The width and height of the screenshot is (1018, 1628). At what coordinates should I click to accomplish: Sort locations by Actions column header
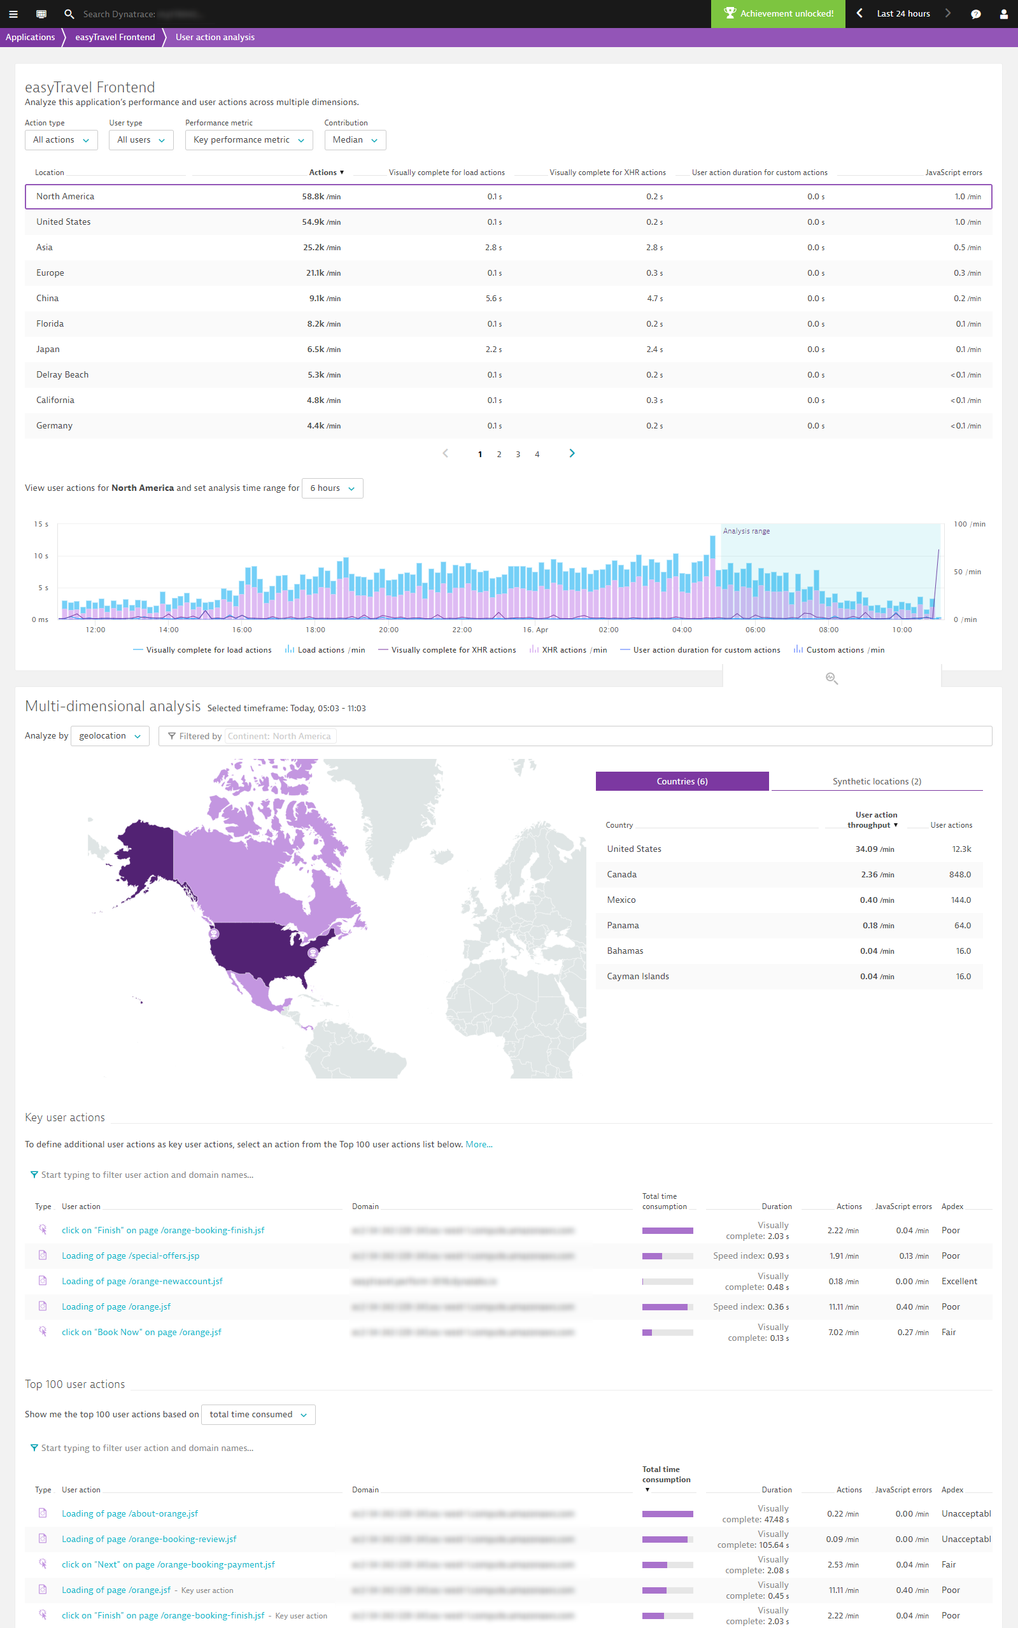(x=326, y=173)
